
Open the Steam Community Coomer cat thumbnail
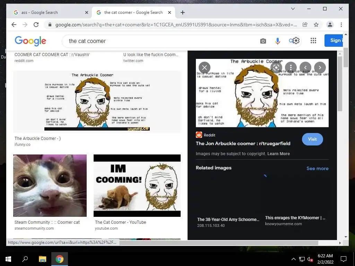coord(50,186)
